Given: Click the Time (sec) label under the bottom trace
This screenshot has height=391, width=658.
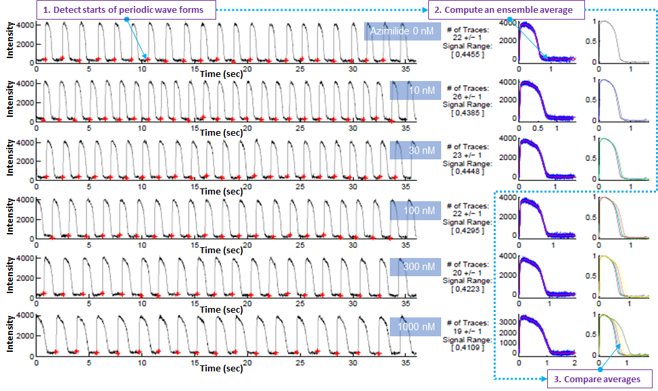Looking at the screenshot, I should (222, 369).
